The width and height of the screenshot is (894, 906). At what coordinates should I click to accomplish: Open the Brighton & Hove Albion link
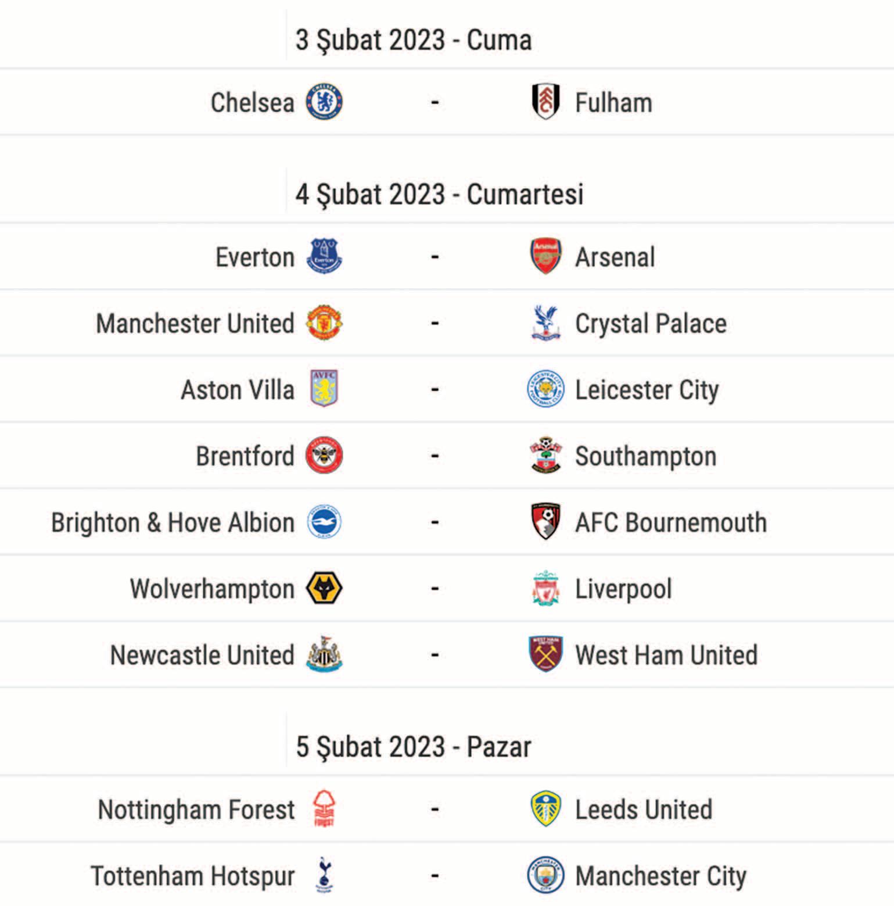pyautogui.click(x=173, y=522)
